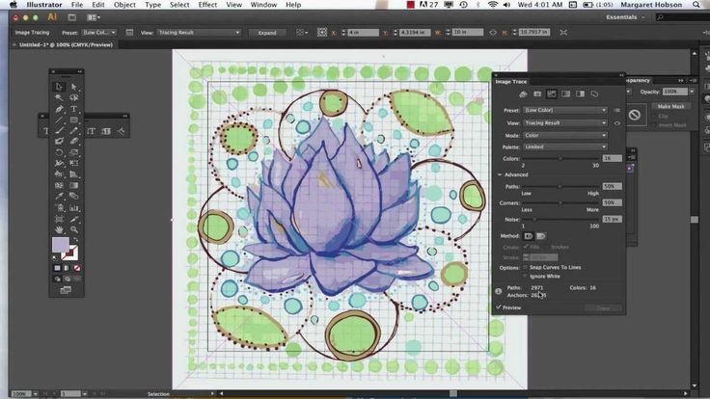Open the Object menu

124,5
